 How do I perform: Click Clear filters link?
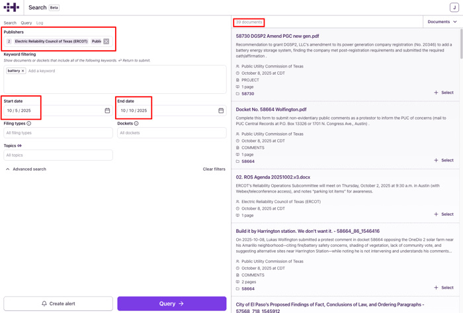point(214,169)
